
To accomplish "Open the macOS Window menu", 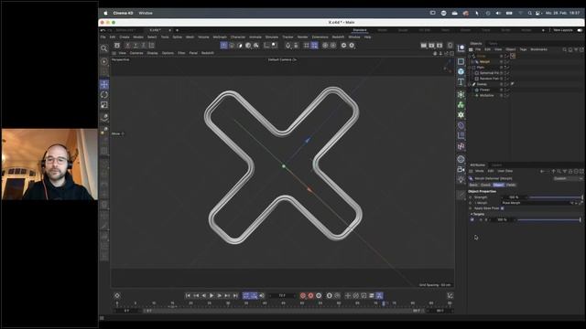I will pyautogui.click(x=146, y=13).
